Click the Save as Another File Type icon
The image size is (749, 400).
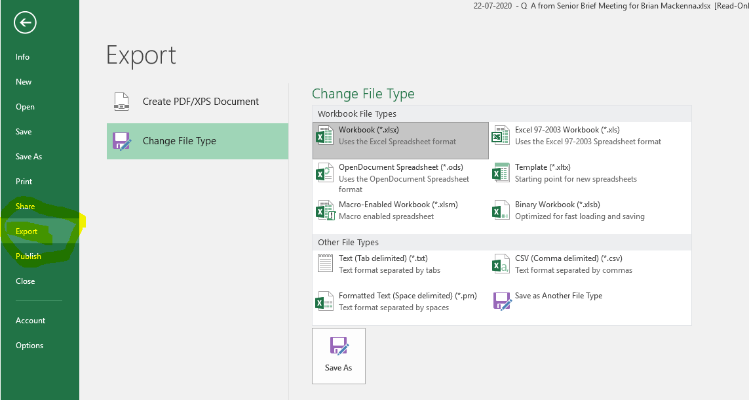pyautogui.click(x=501, y=301)
